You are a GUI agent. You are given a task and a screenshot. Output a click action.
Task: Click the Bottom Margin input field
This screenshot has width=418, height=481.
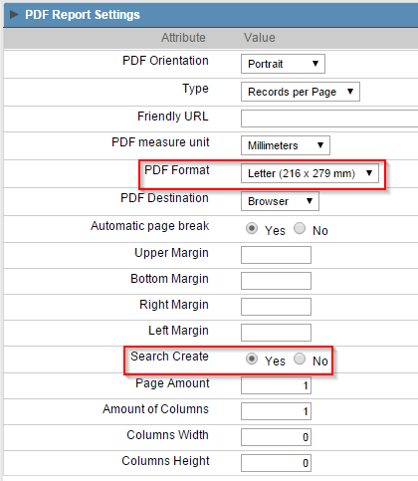276,281
